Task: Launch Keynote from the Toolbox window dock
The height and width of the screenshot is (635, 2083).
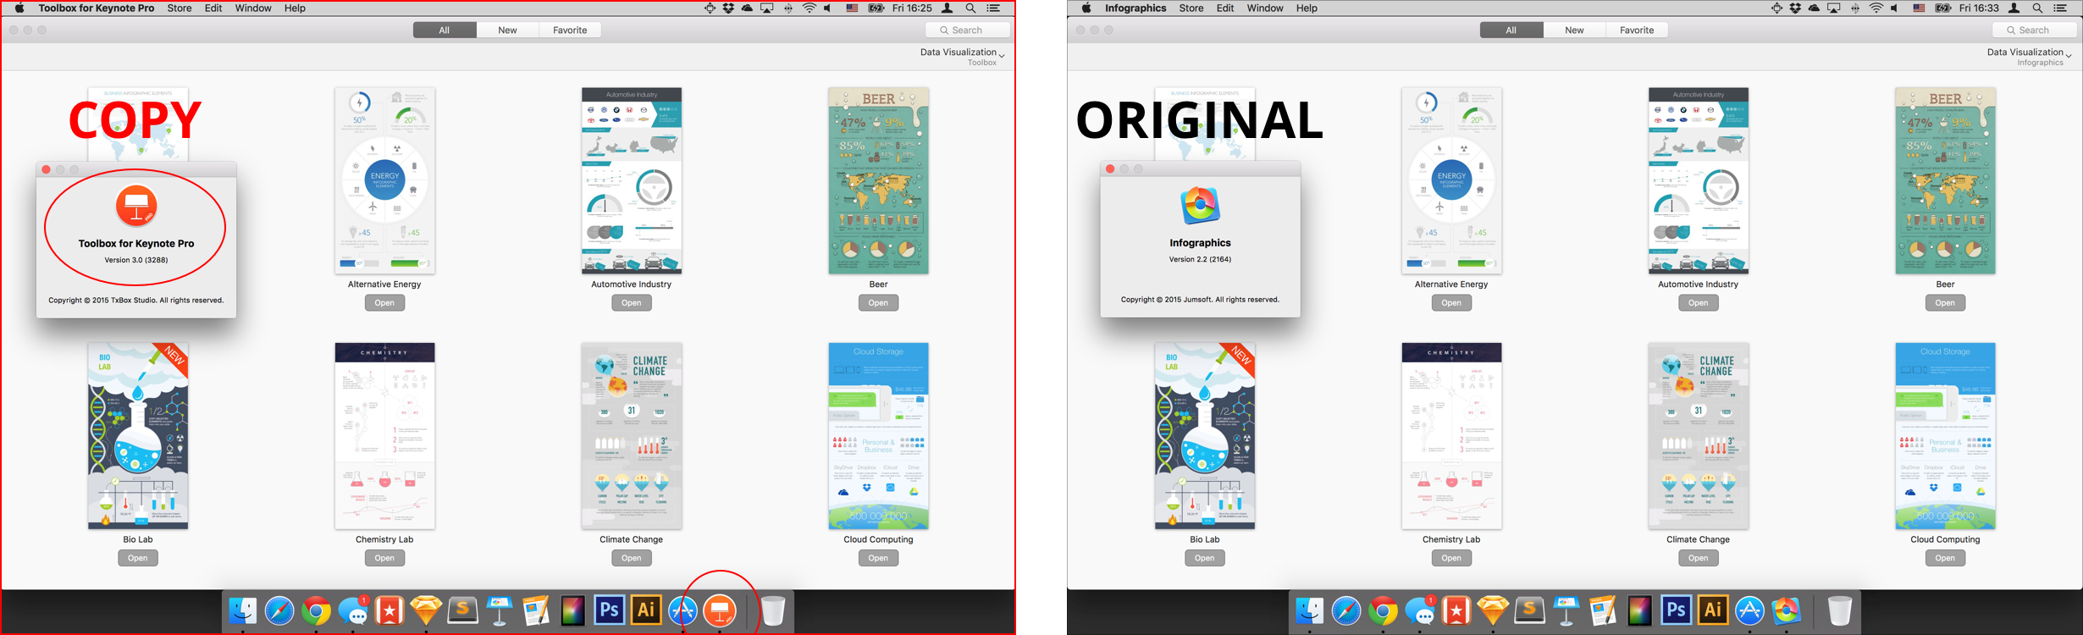Action: point(500,610)
